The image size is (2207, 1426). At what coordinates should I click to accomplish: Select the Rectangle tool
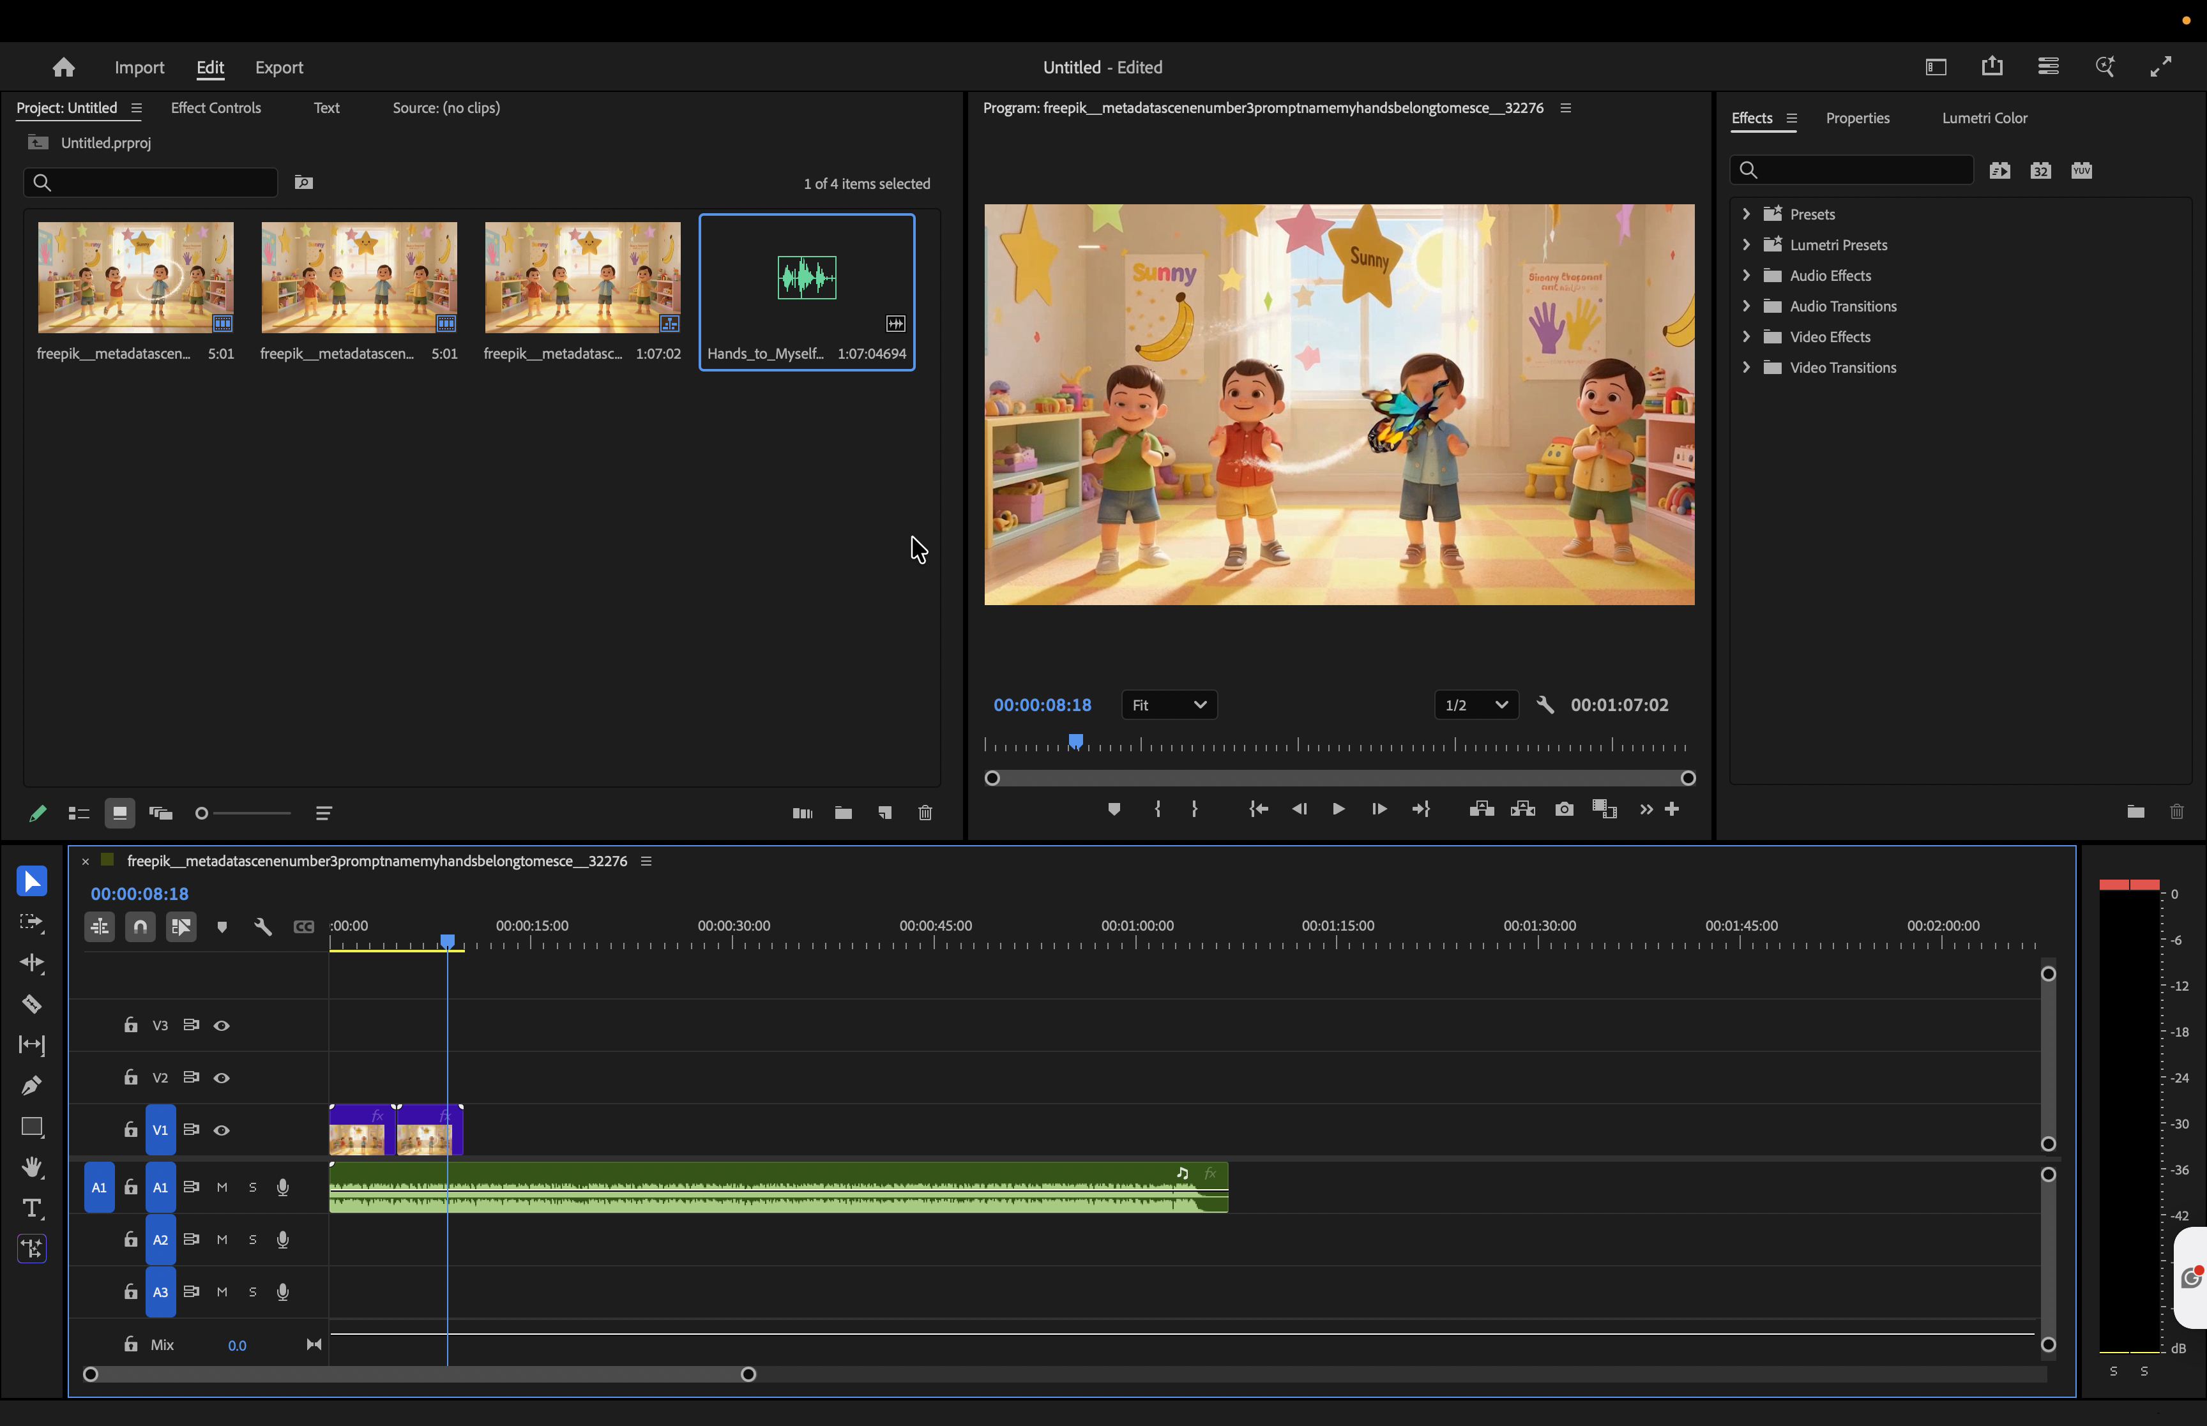tap(31, 1127)
